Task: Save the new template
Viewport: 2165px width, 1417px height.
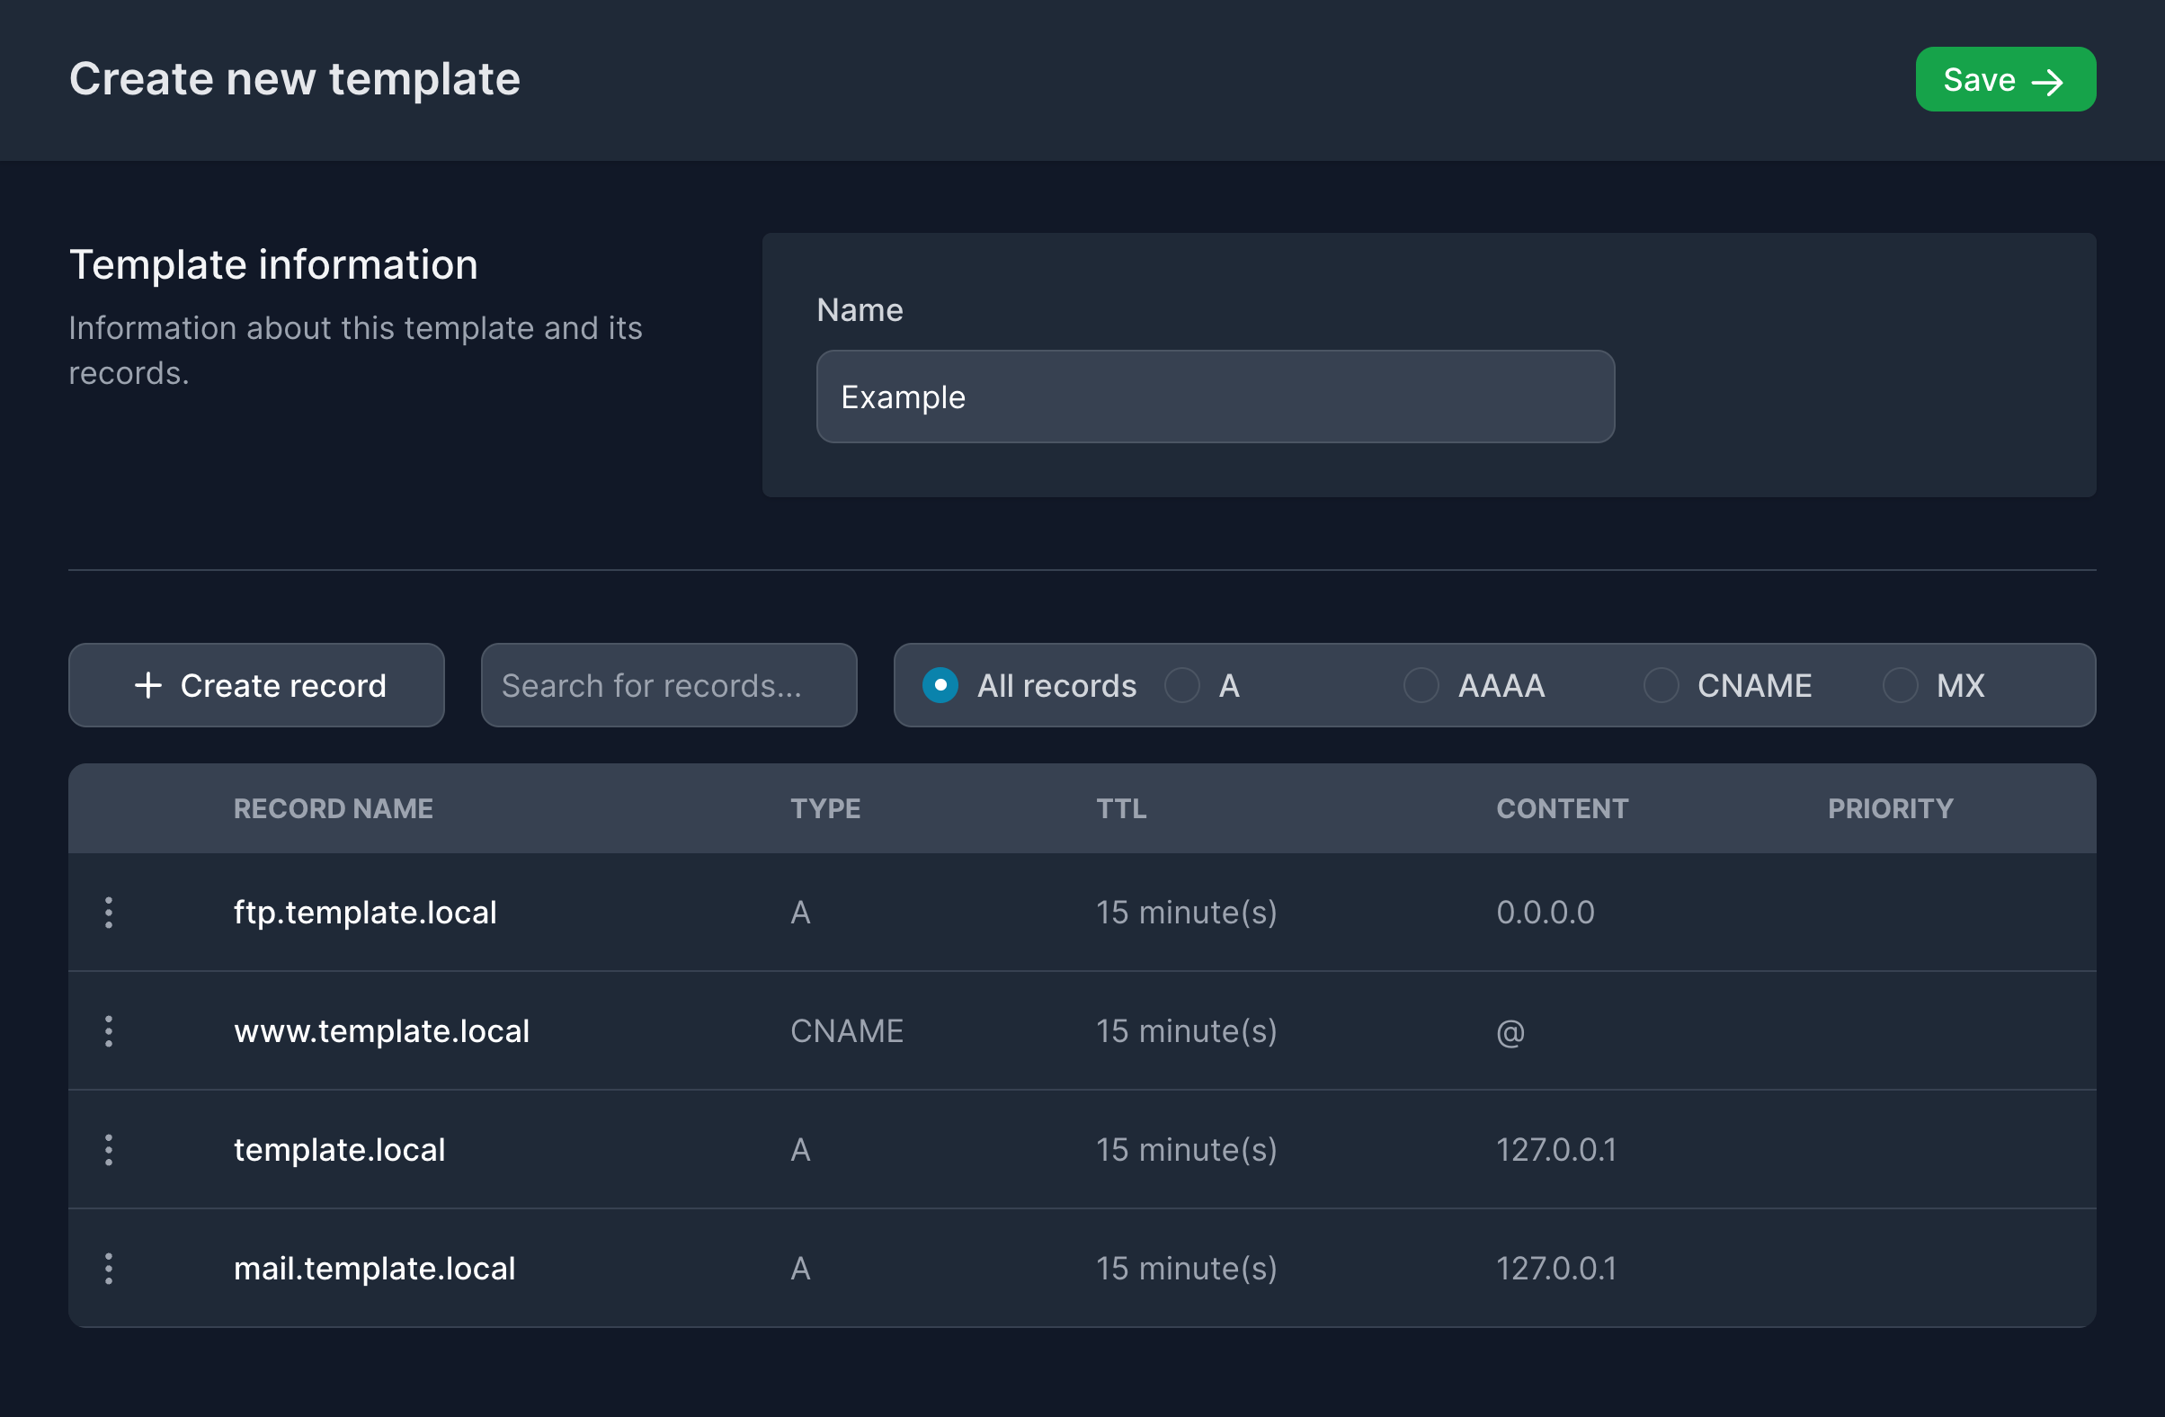Action: (x=2005, y=79)
